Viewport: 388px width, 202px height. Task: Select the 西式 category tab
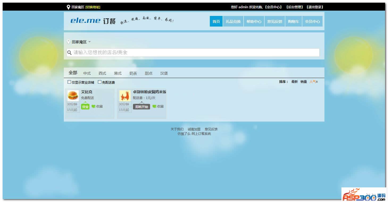point(102,73)
